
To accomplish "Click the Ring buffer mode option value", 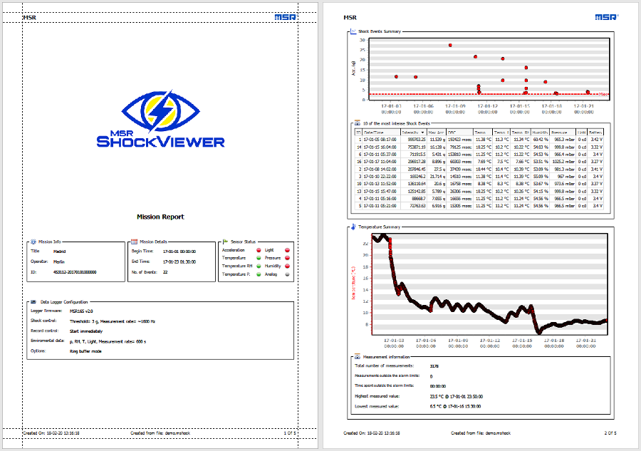I will click(85, 351).
